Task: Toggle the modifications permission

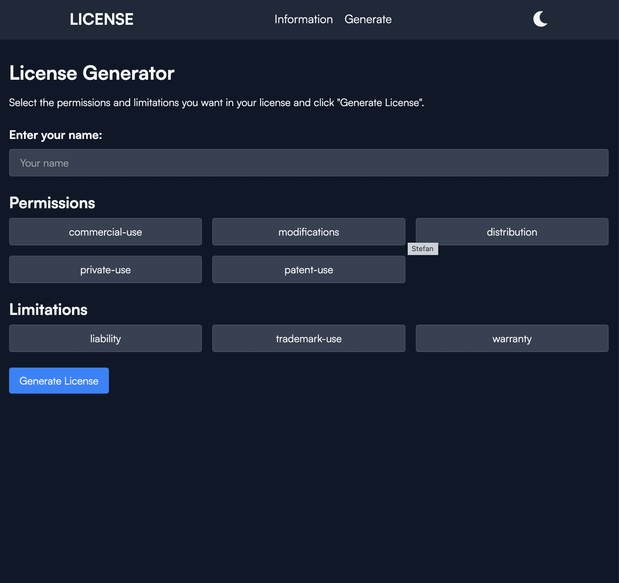Action: (x=309, y=232)
